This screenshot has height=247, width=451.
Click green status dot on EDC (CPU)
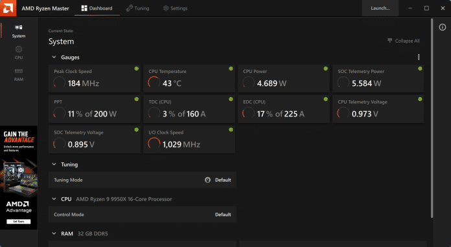325,99
